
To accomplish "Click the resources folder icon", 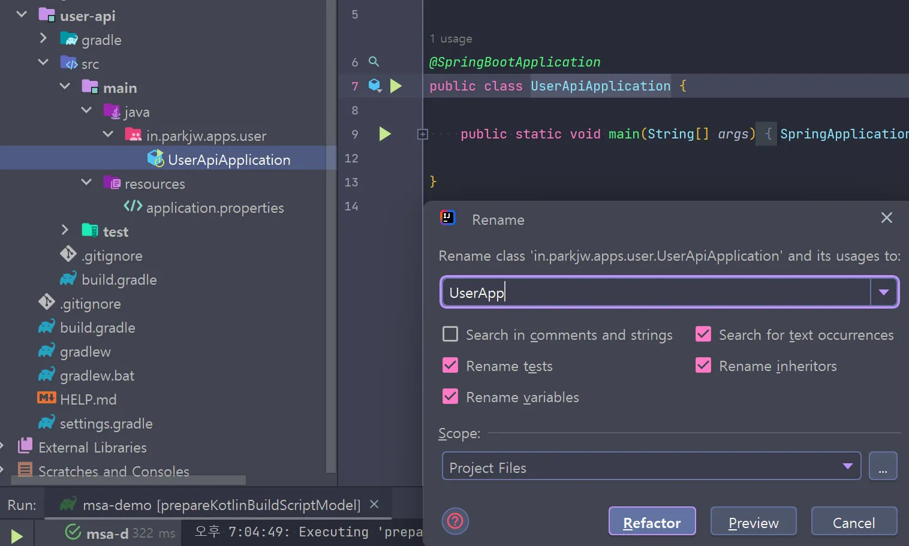I will pyautogui.click(x=112, y=183).
